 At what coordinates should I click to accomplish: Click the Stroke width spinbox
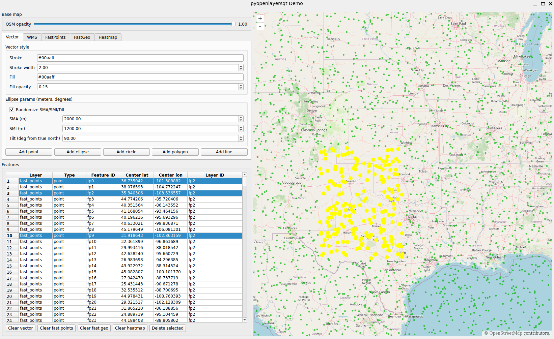click(140, 68)
